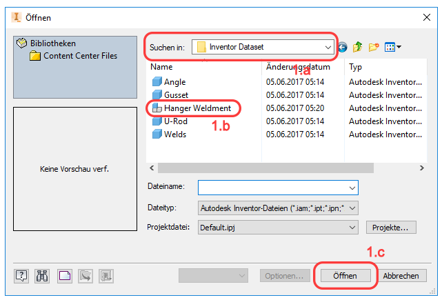442x300 pixels.
Task: Click the Type cell in the Angle row
Action: pyautogui.click(x=385, y=82)
